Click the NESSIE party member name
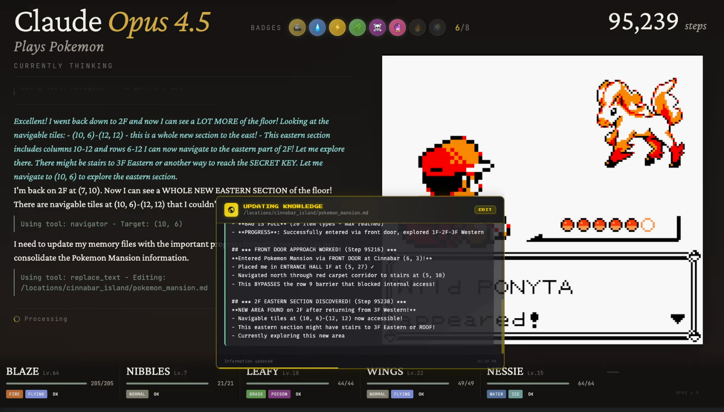The width and height of the screenshot is (724, 412). pos(505,372)
